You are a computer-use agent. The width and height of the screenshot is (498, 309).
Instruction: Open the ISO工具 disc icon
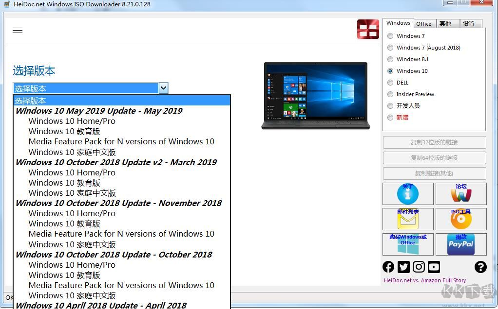pos(460,219)
